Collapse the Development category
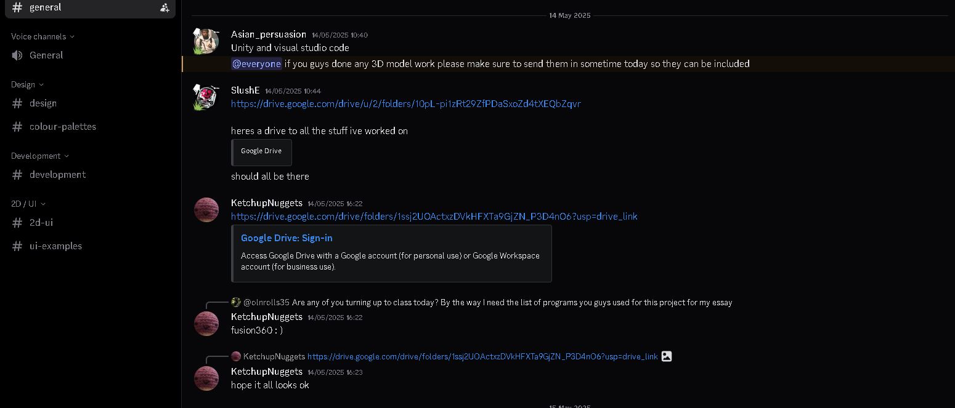 click(39, 156)
